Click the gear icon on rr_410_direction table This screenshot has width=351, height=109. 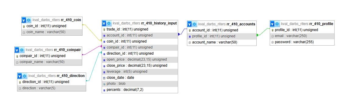click(x=24, y=76)
